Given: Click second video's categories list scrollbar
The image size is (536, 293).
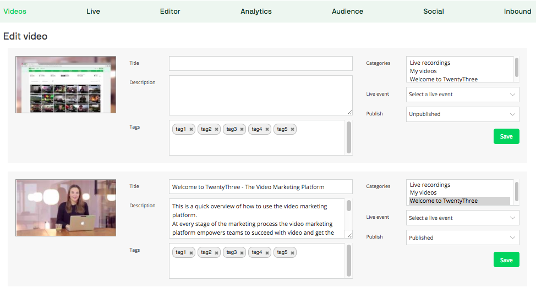Looking at the screenshot, I should tap(517, 191).
